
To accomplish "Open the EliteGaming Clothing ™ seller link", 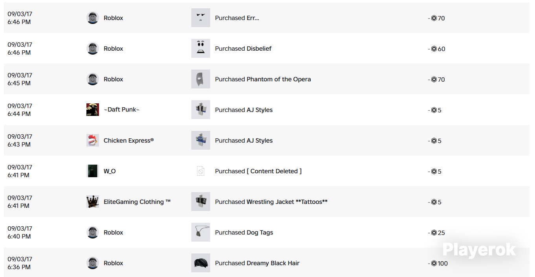I will coord(137,202).
